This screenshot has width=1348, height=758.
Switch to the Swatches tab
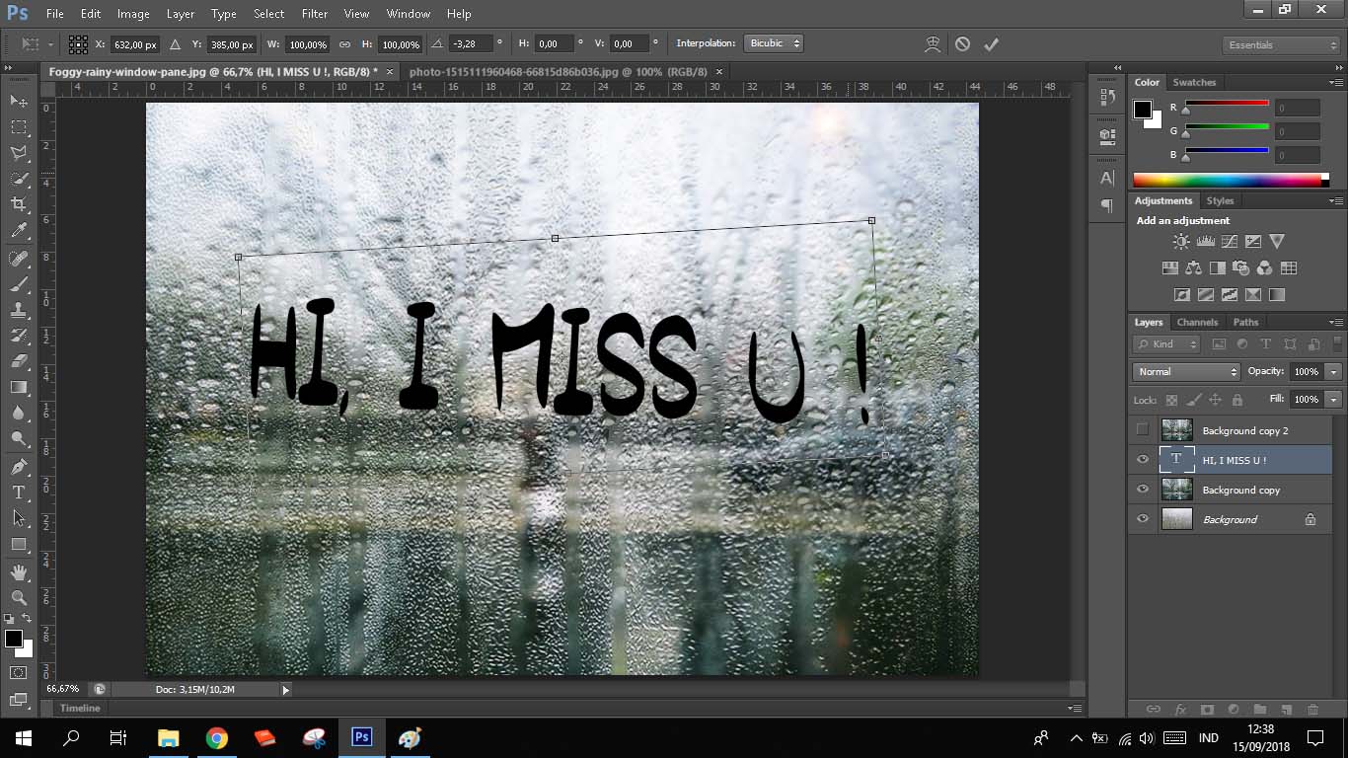pyautogui.click(x=1194, y=83)
